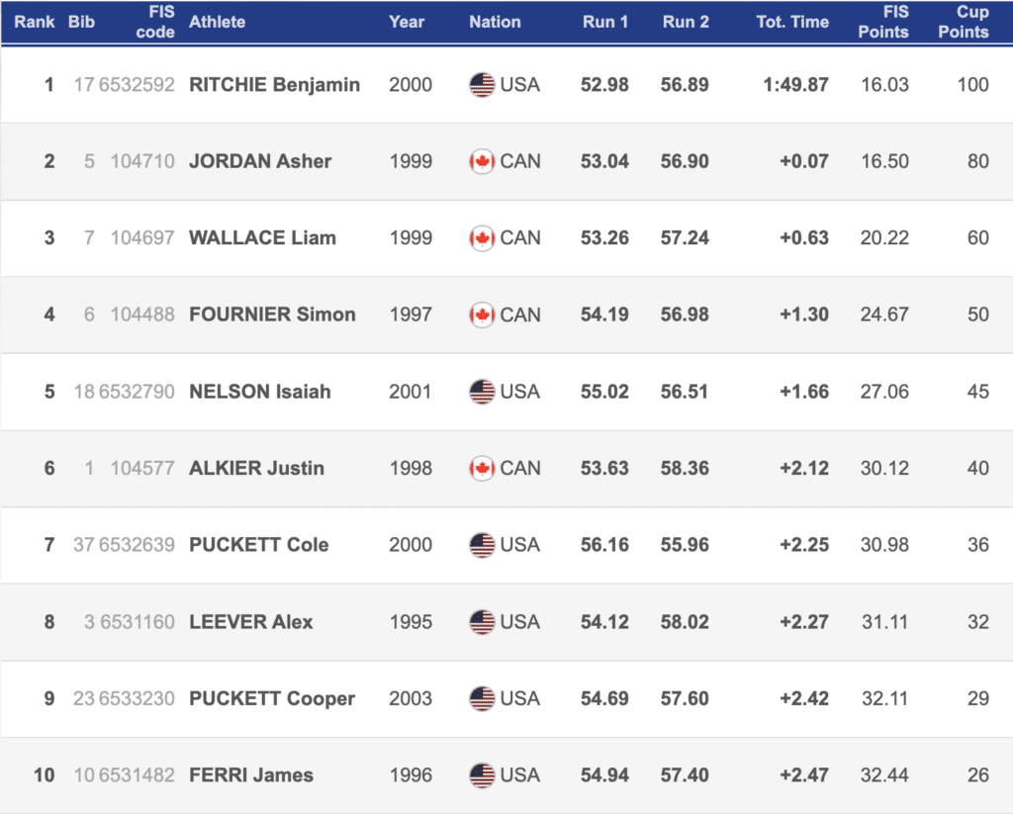Screen dimensions: 1013x814
Task: Click the Run 1 column header
Action: point(604,22)
